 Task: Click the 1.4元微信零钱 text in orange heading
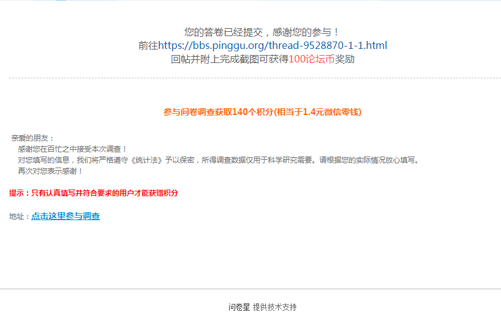[x=331, y=112]
